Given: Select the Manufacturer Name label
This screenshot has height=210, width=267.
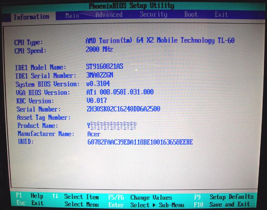Looking at the screenshot, I should (46, 134).
